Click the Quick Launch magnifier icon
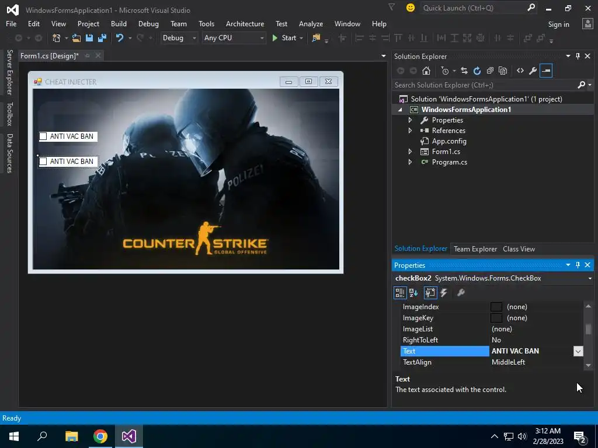The height and width of the screenshot is (448, 598). pos(531,8)
